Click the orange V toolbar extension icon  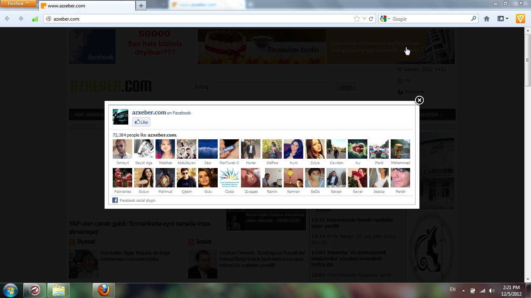(520, 19)
